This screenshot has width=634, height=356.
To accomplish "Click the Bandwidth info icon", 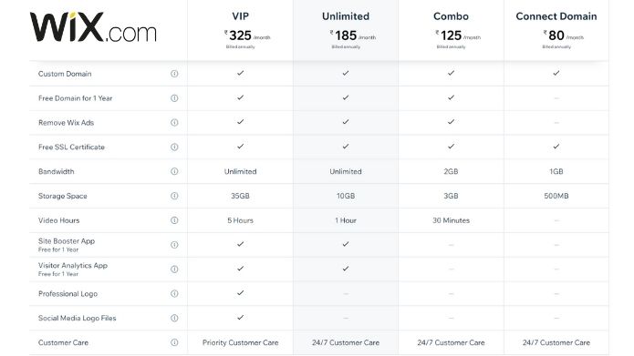I will pyautogui.click(x=174, y=171).
